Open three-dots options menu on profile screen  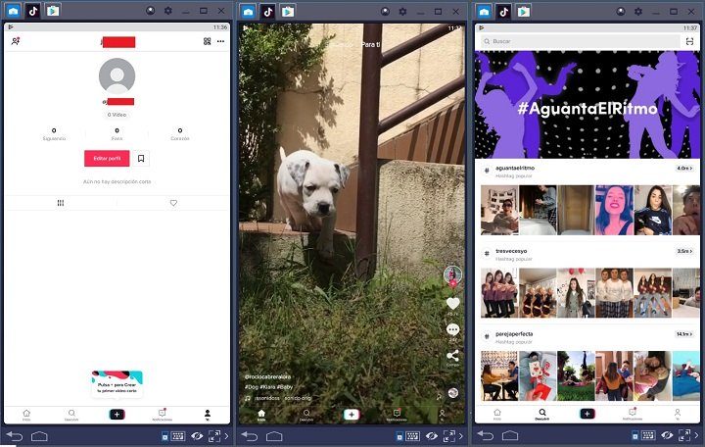click(220, 41)
